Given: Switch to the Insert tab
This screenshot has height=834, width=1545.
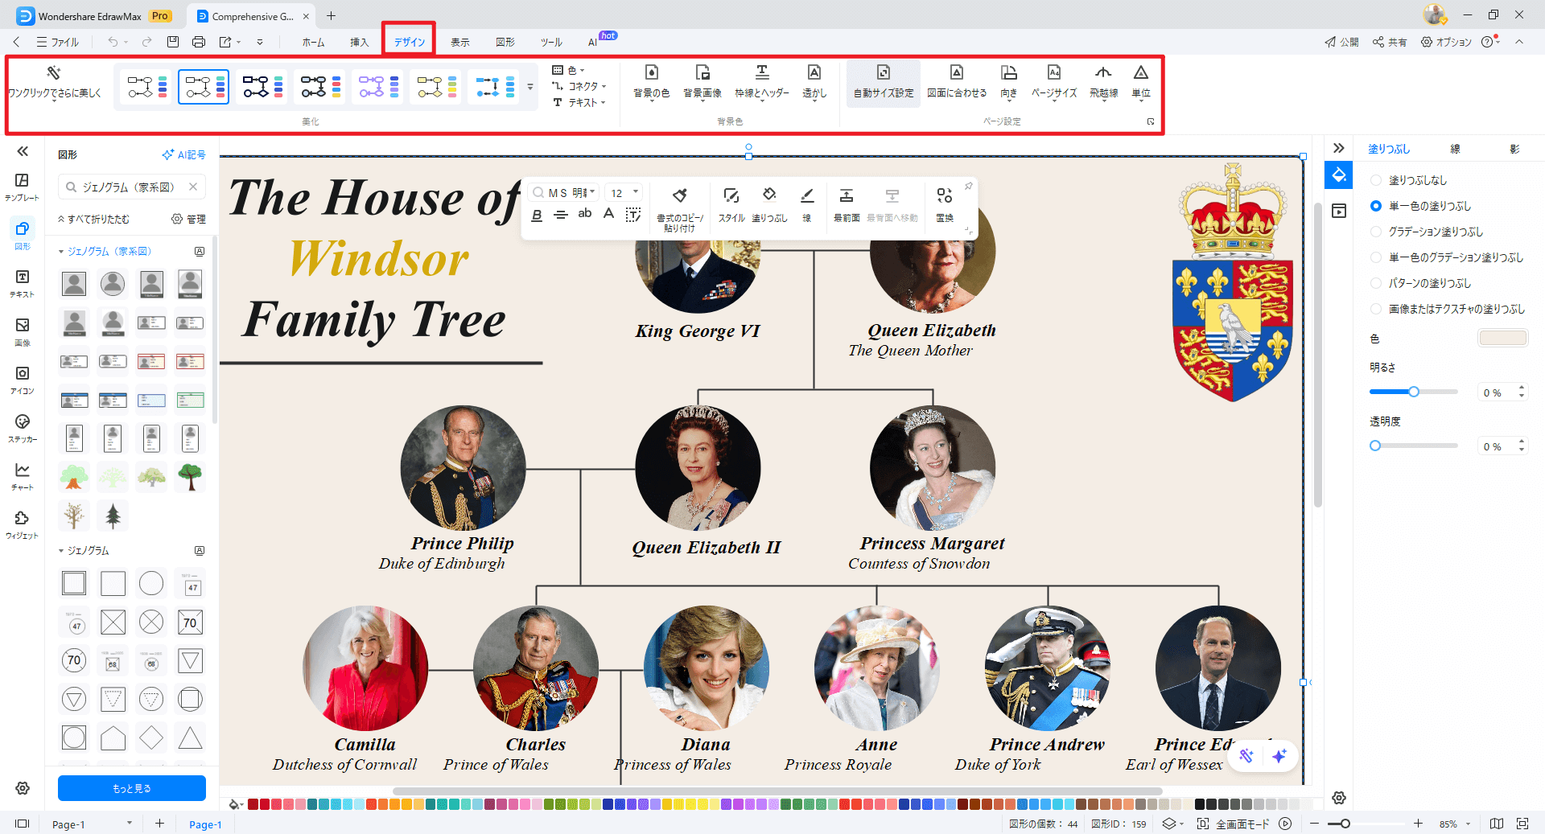Looking at the screenshot, I should point(359,42).
